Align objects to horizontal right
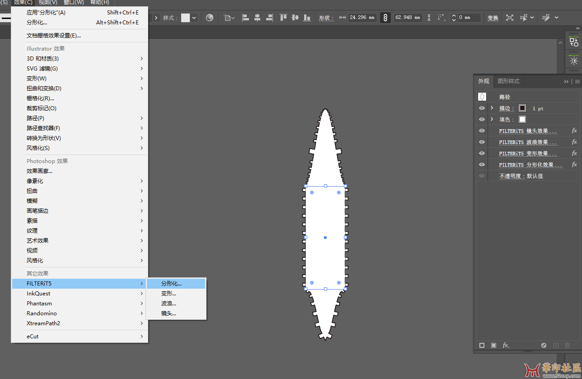This screenshot has height=379, width=582. pyautogui.click(x=269, y=18)
